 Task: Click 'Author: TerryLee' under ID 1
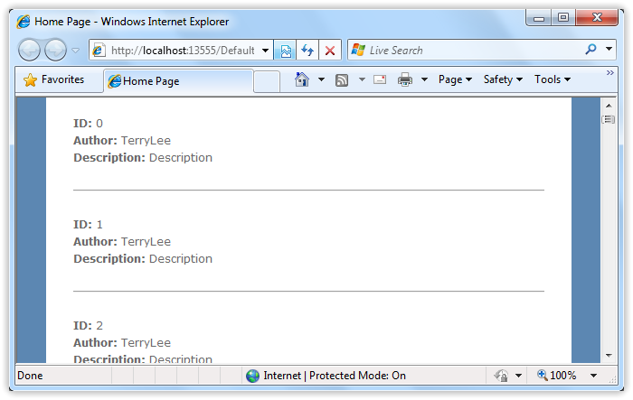[x=122, y=242]
